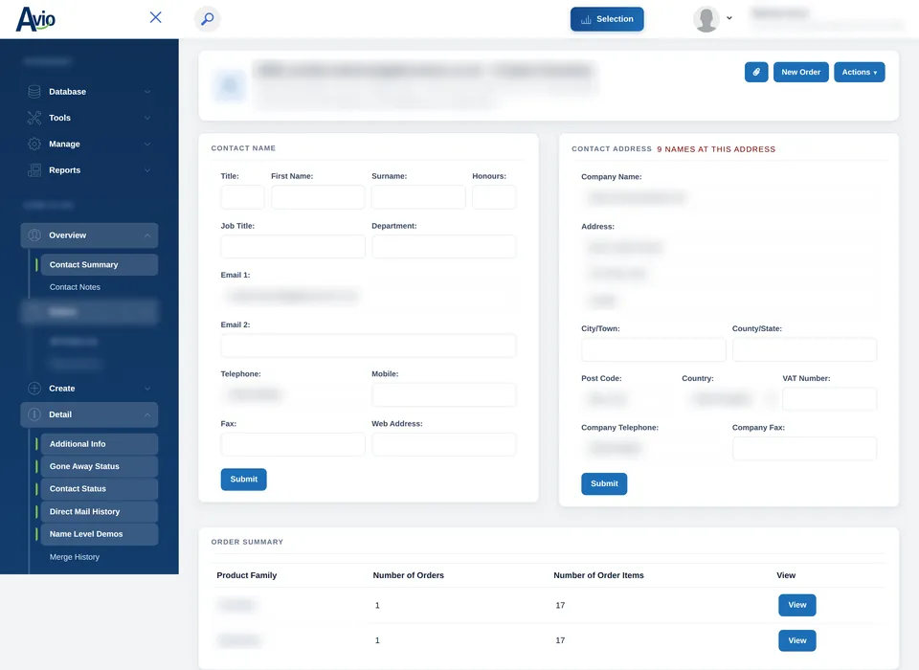Click the Avio logo
The height and width of the screenshot is (670, 919).
[x=35, y=19]
